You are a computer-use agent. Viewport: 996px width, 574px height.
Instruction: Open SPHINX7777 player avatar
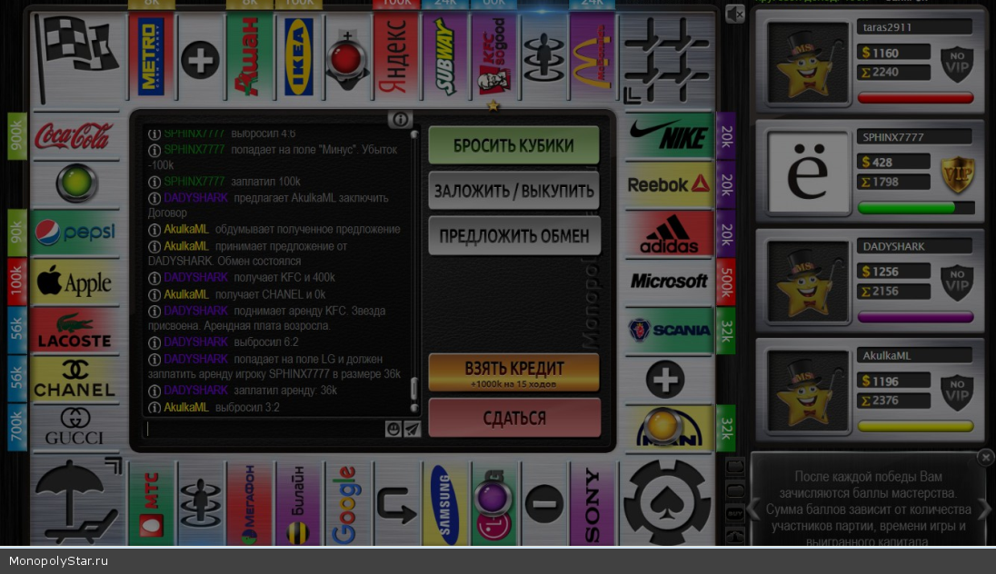tap(807, 172)
